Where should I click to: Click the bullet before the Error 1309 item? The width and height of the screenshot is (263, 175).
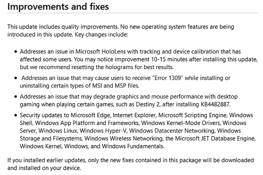16,78
